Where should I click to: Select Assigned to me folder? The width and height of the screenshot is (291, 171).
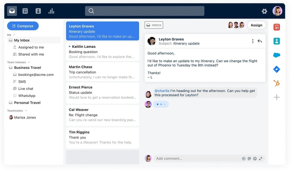coord(31,47)
